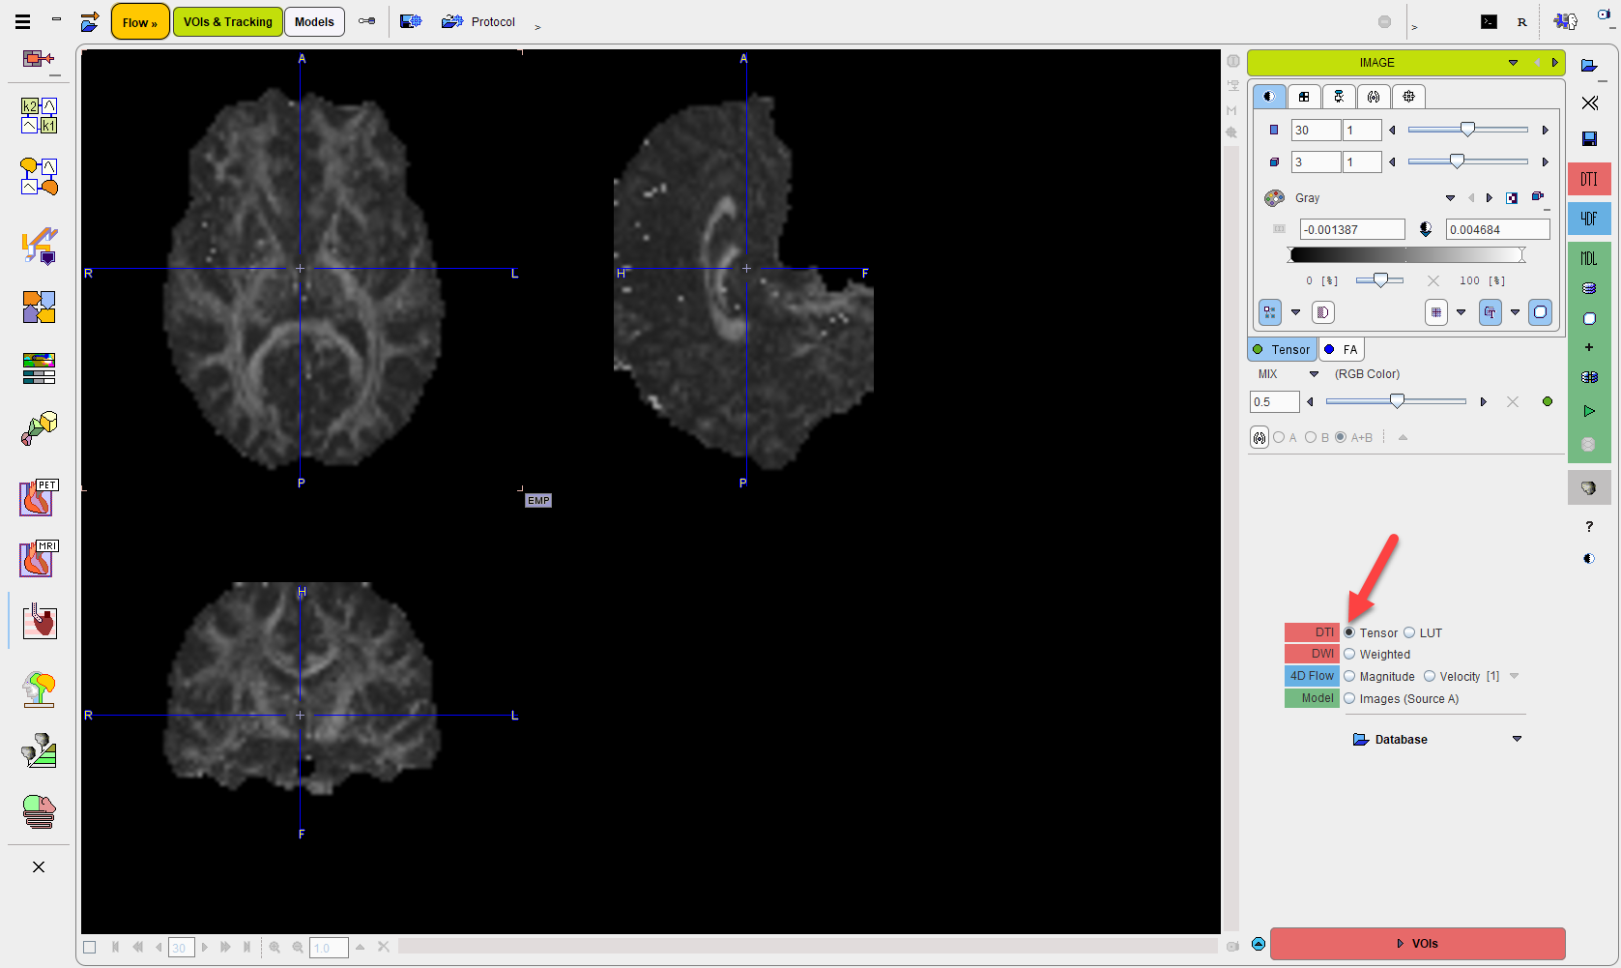The height and width of the screenshot is (968, 1621).
Task: Open the PET cardiac tool
Action: click(39, 498)
